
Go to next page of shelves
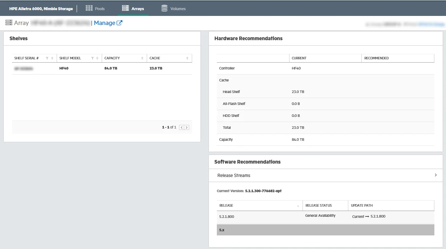click(187, 127)
